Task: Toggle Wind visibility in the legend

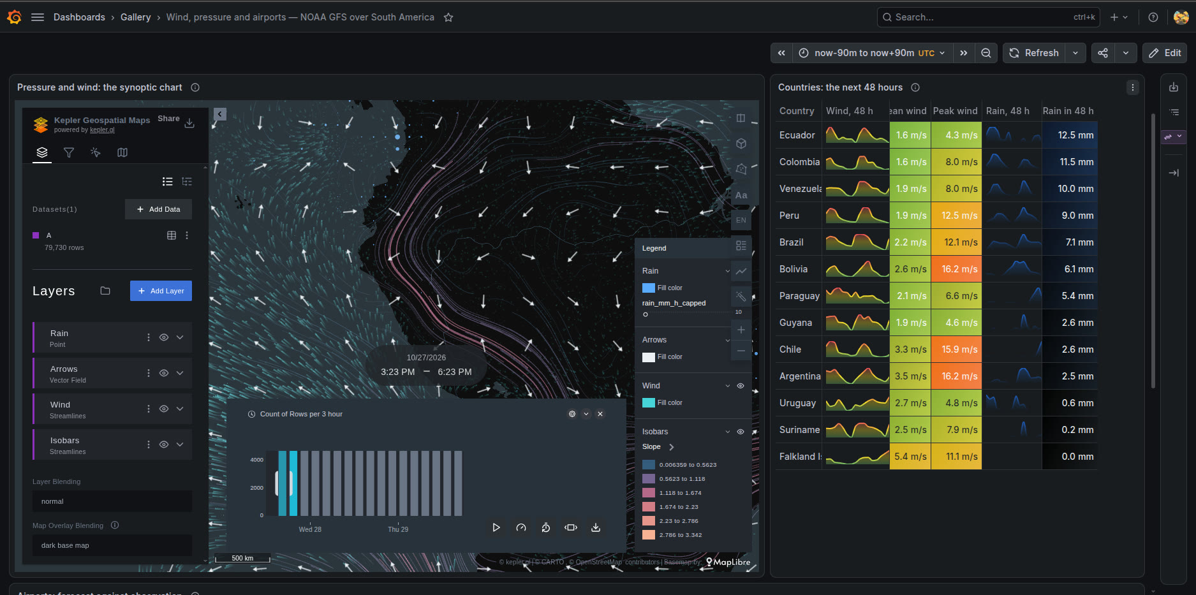Action: click(741, 386)
